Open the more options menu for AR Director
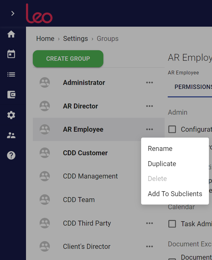212x260 pixels. [149, 106]
